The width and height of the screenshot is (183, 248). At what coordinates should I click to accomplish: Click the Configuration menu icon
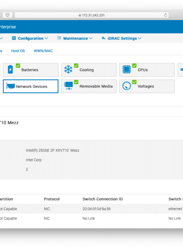pos(14,38)
